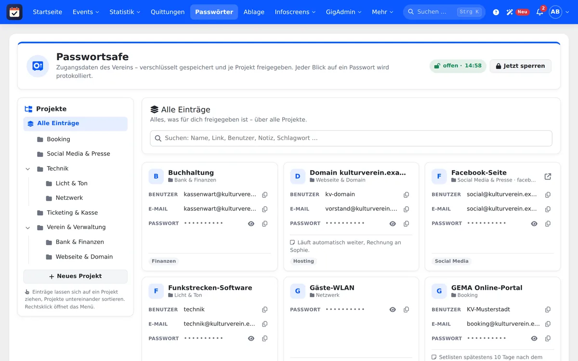Copy Funkstrecken-Software password
This screenshot has width=578, height=361.
coord(265,339)
